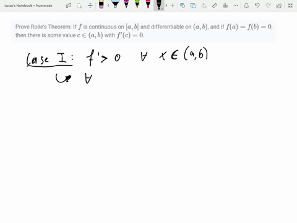
Task: Click the ink to shape icon
Action: click(193, 6)
